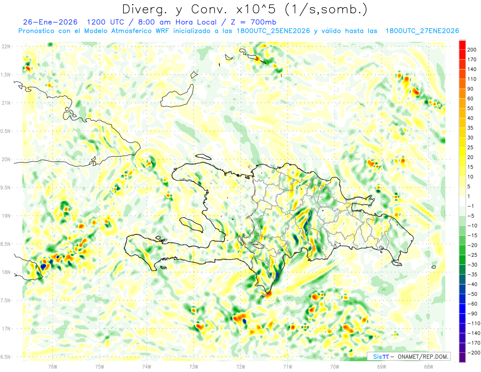Click the red colorbar segment above 200
The width and height of the screenshot is (481, 372).
tap(462, 45)
